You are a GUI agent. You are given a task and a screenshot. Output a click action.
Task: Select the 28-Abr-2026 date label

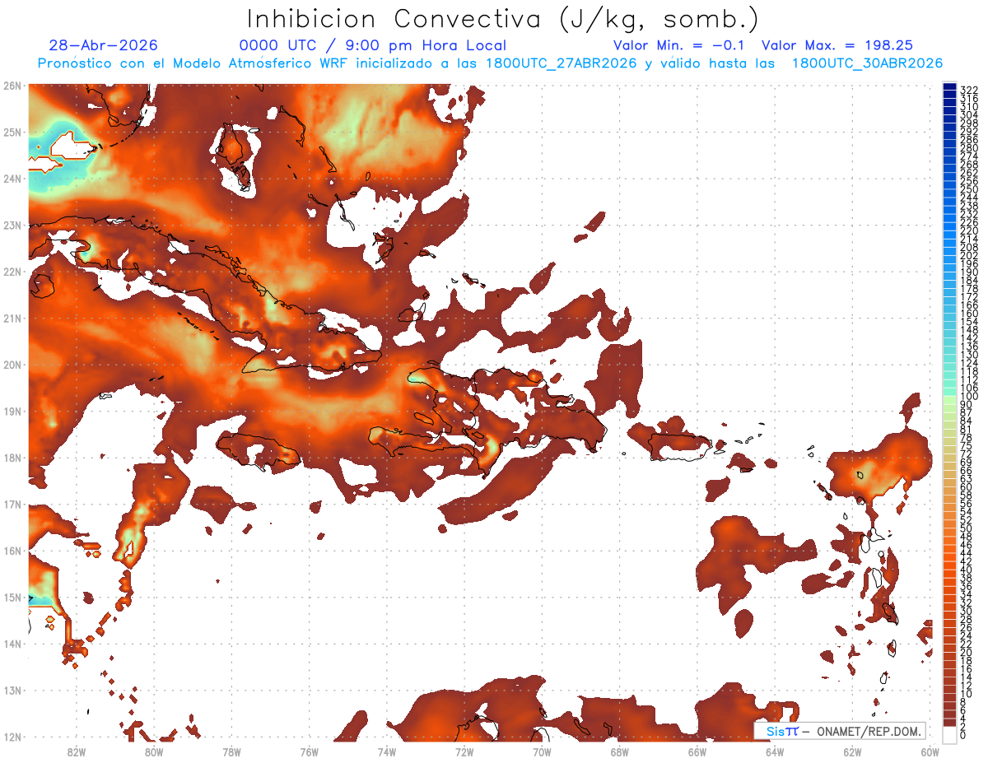point(103,45)
